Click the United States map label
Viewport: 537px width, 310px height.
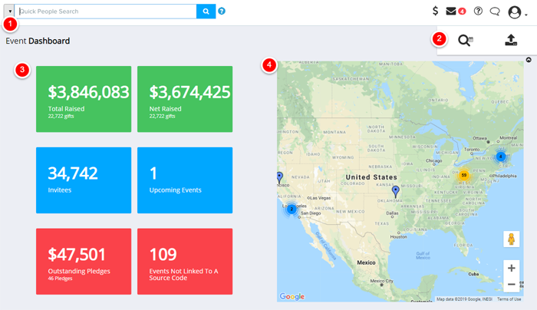click(x=371, y=177)
